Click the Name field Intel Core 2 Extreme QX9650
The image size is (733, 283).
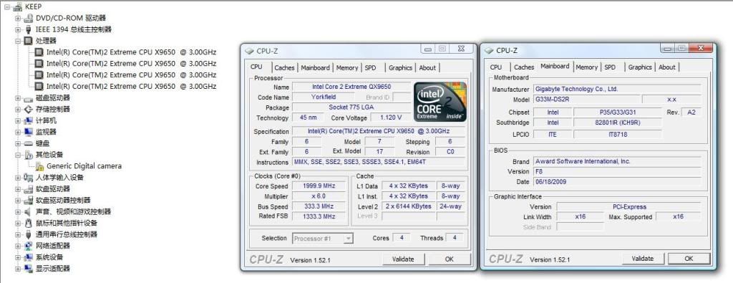351,87
